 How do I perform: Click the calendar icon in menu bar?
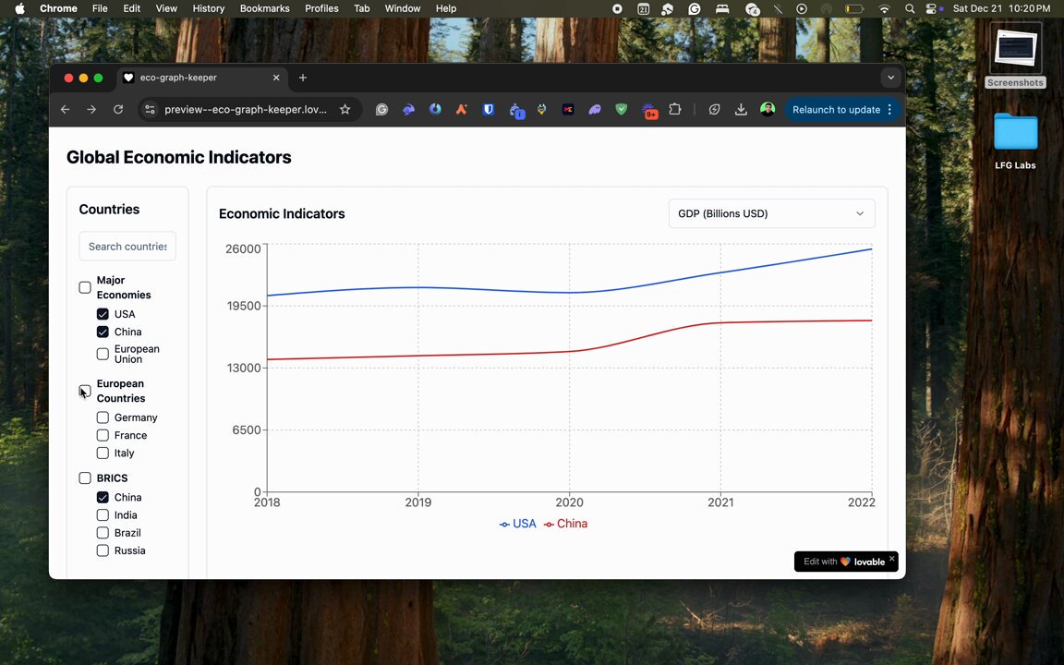click(643, 9)
